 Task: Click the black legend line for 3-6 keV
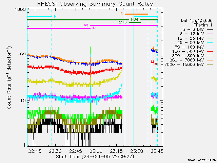tap(210, 30)
